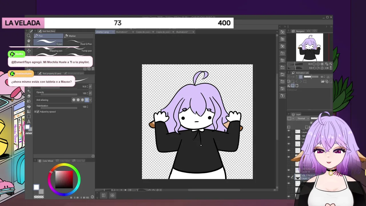Image resolution: width=366 pixels, height=206 pixels.
Task: Open brush size dynamics button
Action: coord(90,86)
